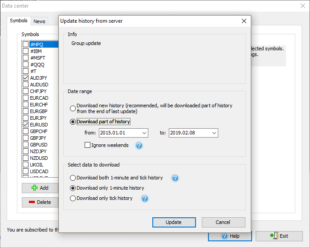Screen dimensions: 310x248
Task: Click help icon next to Ignore weekends
Action: coord(139,146)
